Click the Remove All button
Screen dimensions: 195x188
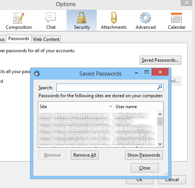(x=85, y=155)
